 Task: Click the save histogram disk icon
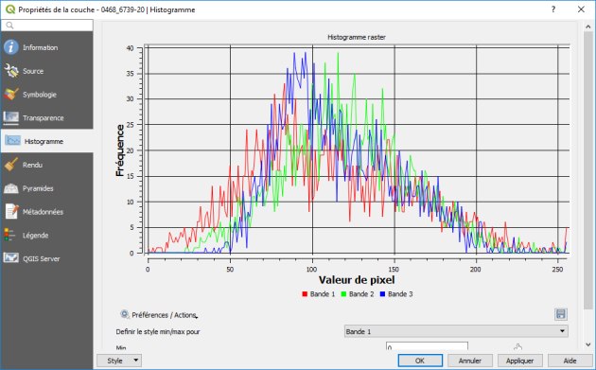561,314
